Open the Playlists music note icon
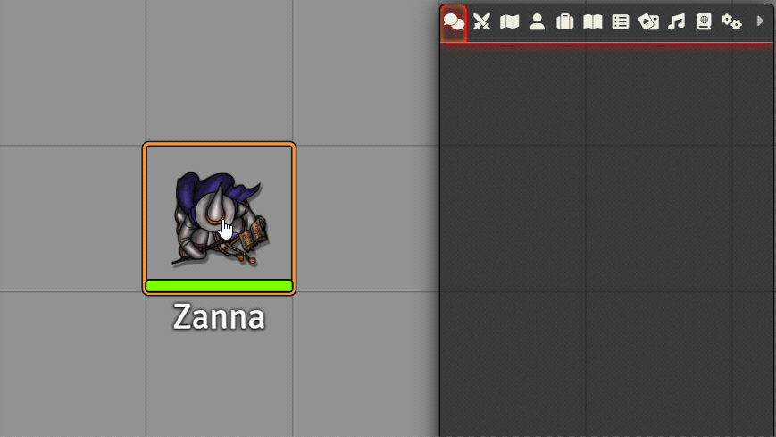The height and width of the screenshot is (437, 776). 676,21
